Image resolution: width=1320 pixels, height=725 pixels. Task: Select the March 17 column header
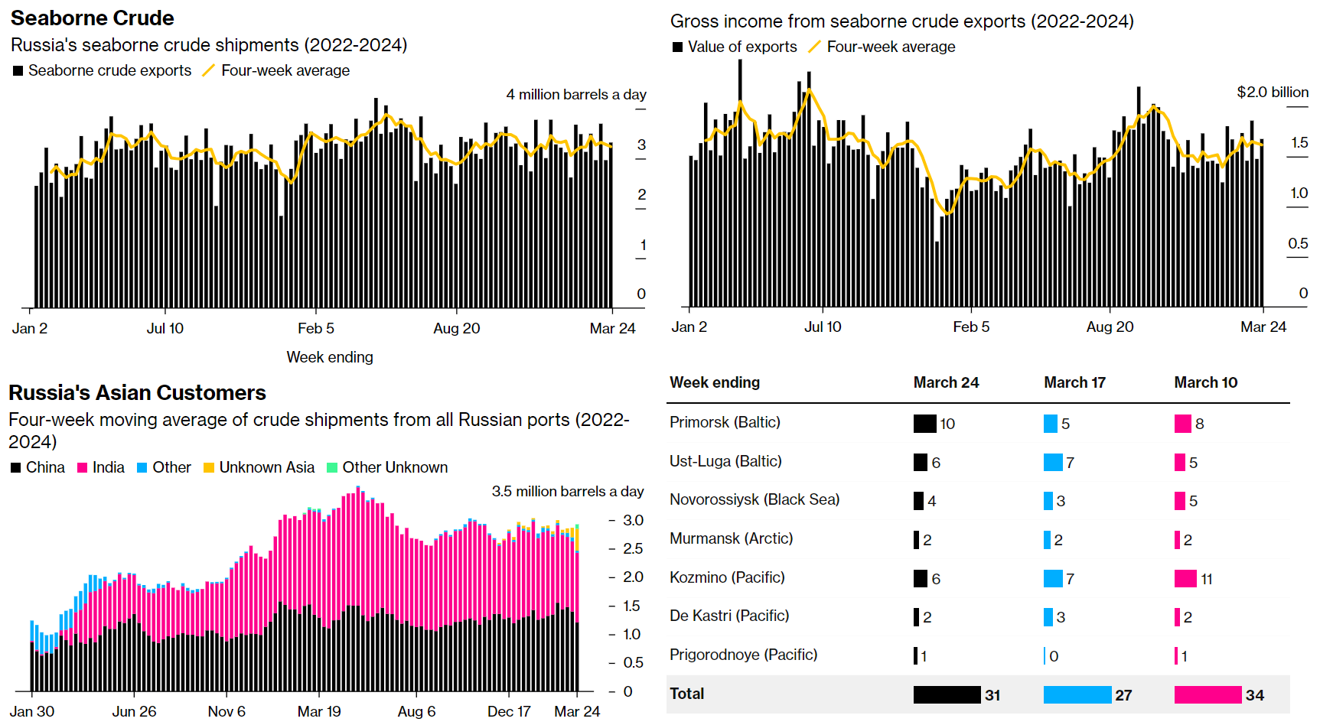point(1074,382)
